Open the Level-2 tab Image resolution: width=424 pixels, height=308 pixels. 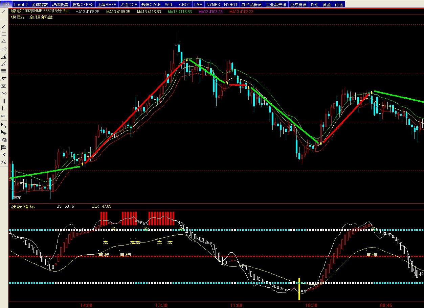[21, 5]
